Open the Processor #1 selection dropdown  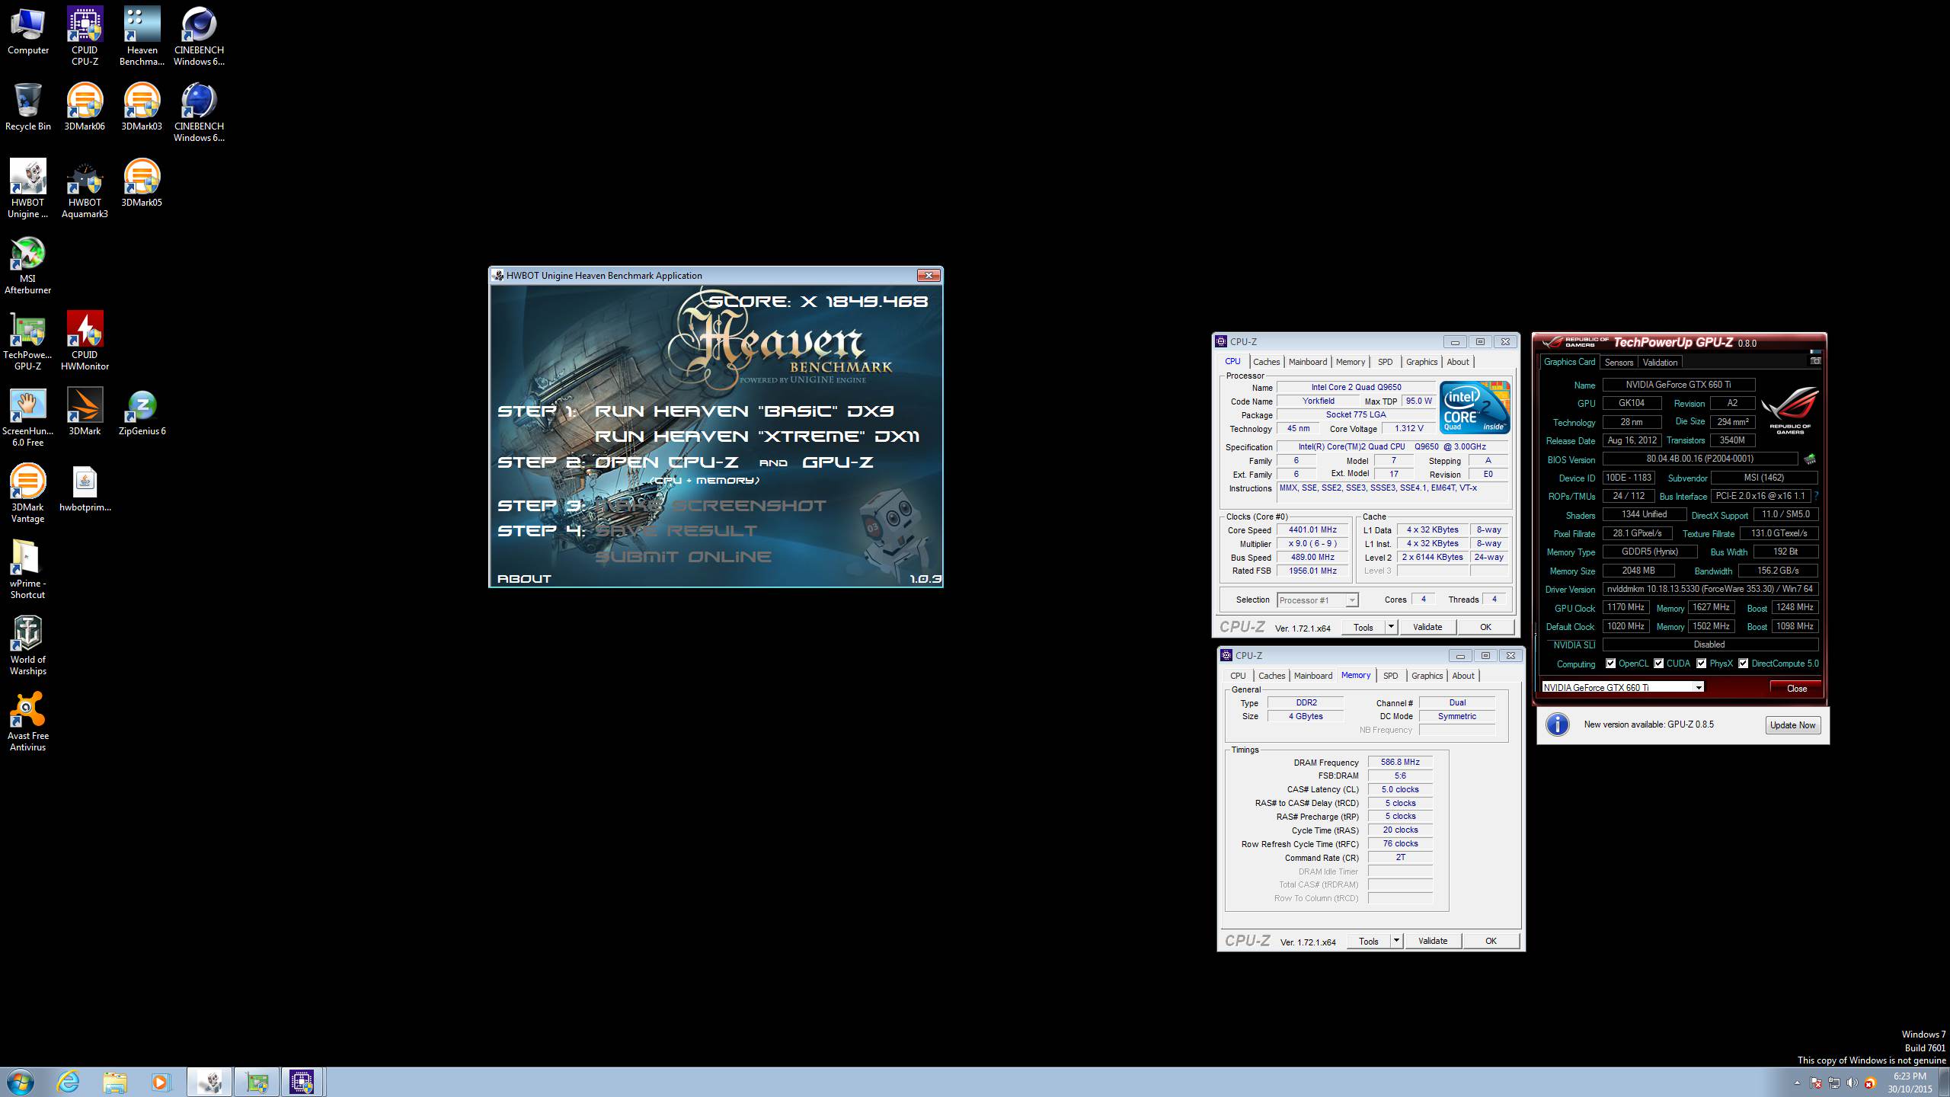pos(1317,600)
